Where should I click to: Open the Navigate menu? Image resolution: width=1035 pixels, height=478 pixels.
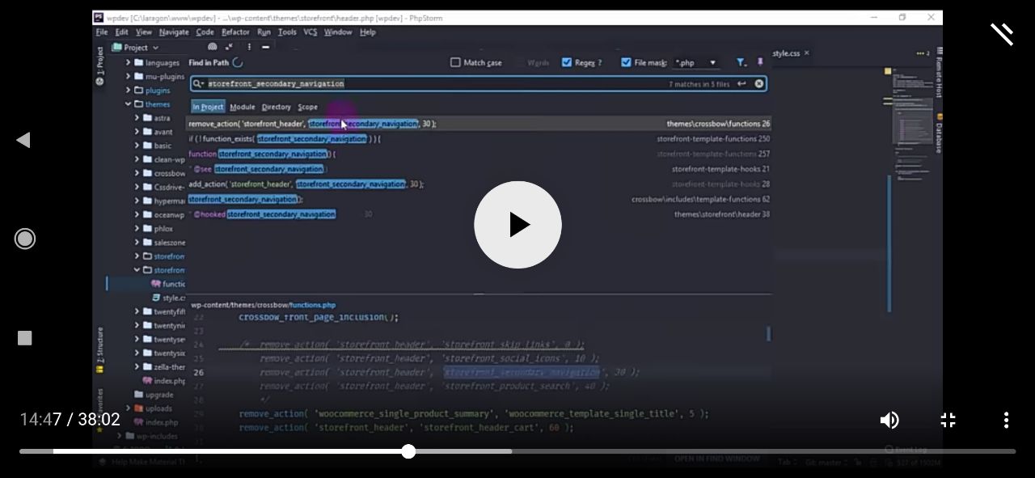click(x=174, y=32)
